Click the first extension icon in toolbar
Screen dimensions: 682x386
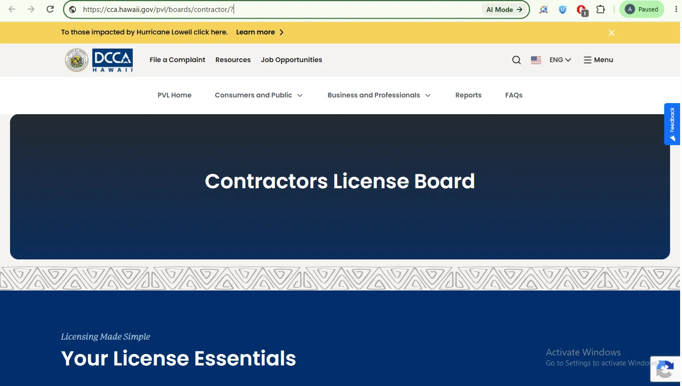pyautogui.click(x=543, y=9)
